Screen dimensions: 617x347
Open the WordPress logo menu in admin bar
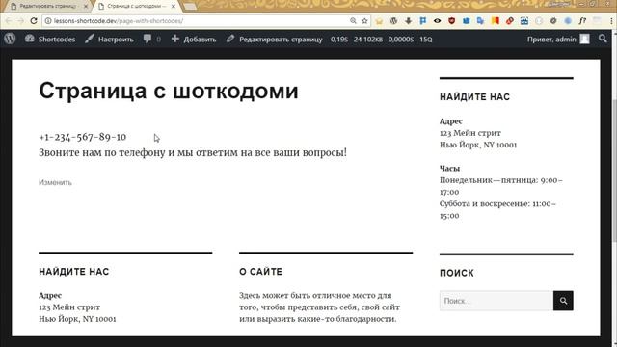point(10,39)
